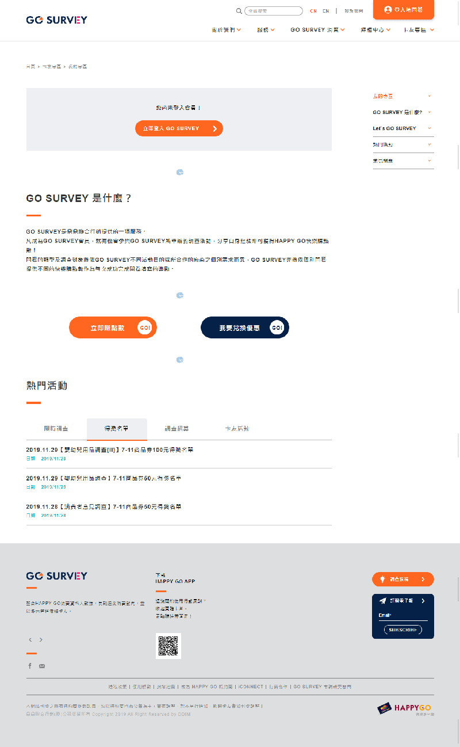Click the GO SURVEY logo in header
This screenshot has width=460, height=747.
coord(57,20)
